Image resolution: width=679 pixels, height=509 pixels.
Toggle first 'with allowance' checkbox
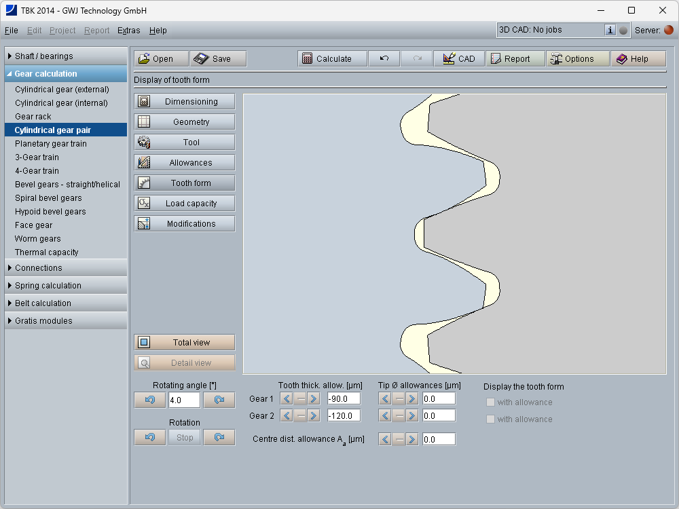[491, 402]
